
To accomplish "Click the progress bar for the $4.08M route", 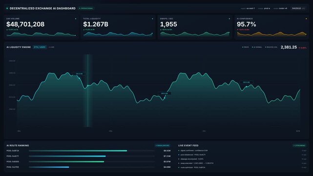I will (x=92, y=167).
